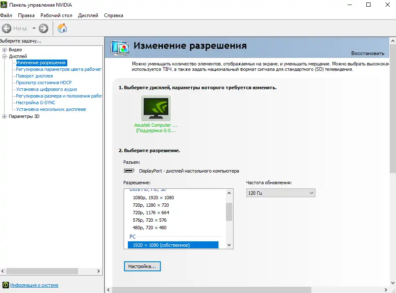396x293 pixels.
Task: Go to Home via house icon
Action: tap(62, 28)
